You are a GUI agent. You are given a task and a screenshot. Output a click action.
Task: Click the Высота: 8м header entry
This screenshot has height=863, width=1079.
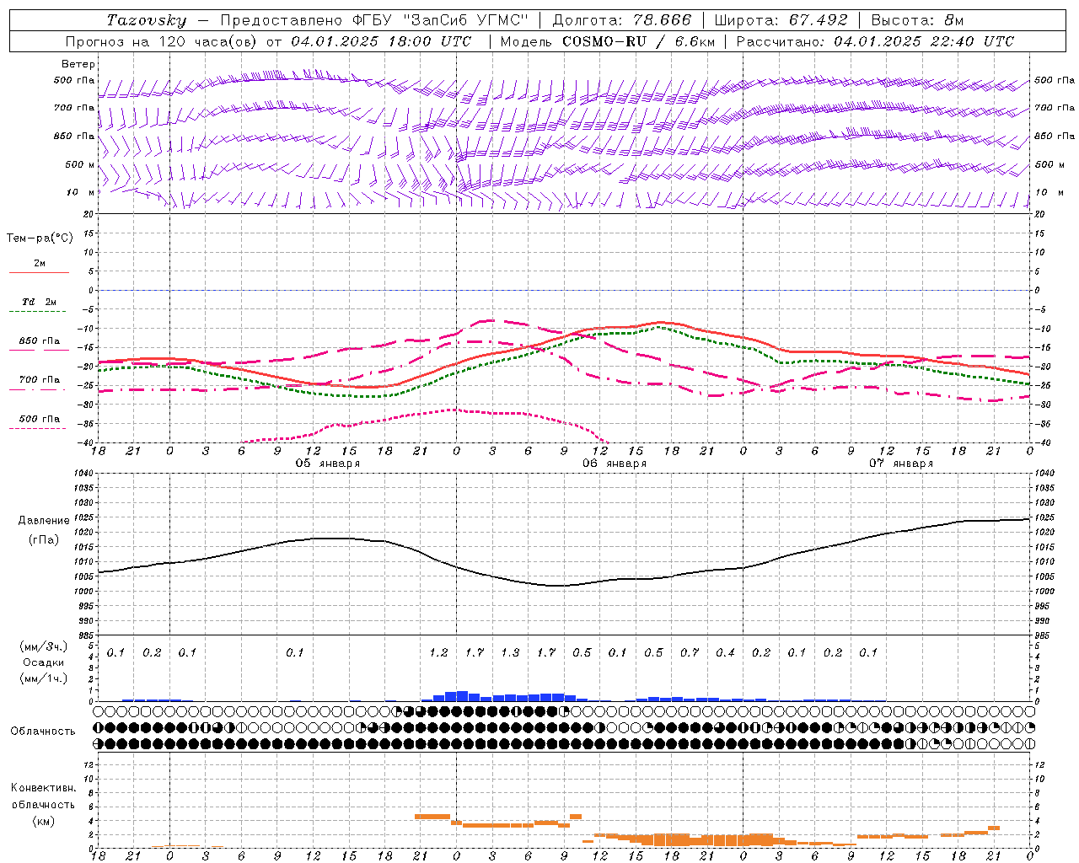click(917, 20)
